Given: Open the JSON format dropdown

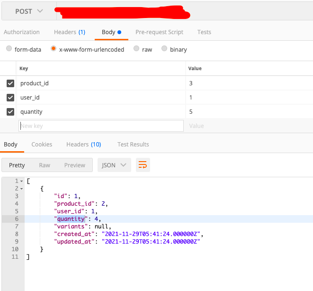Looking at the screenshot, I should (x=114, y=165).
